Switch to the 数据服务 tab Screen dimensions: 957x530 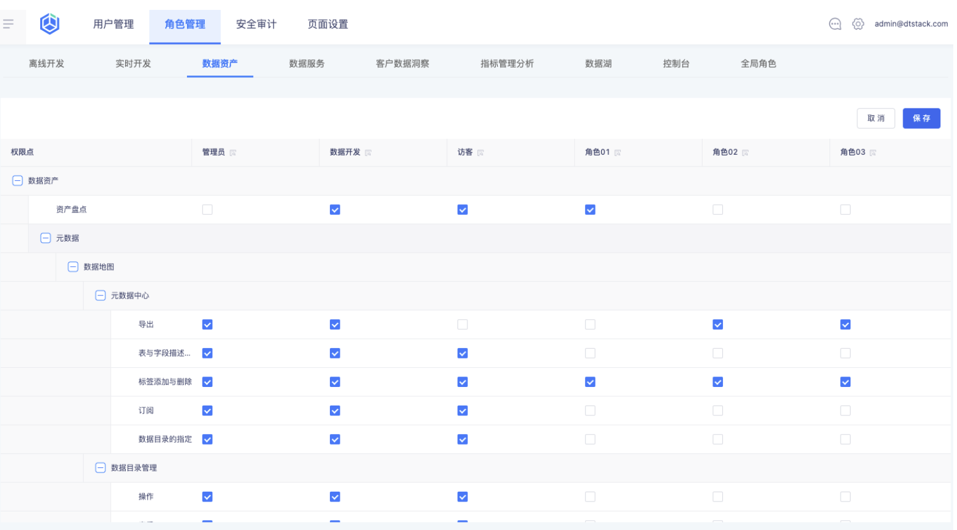click(306, 64)
